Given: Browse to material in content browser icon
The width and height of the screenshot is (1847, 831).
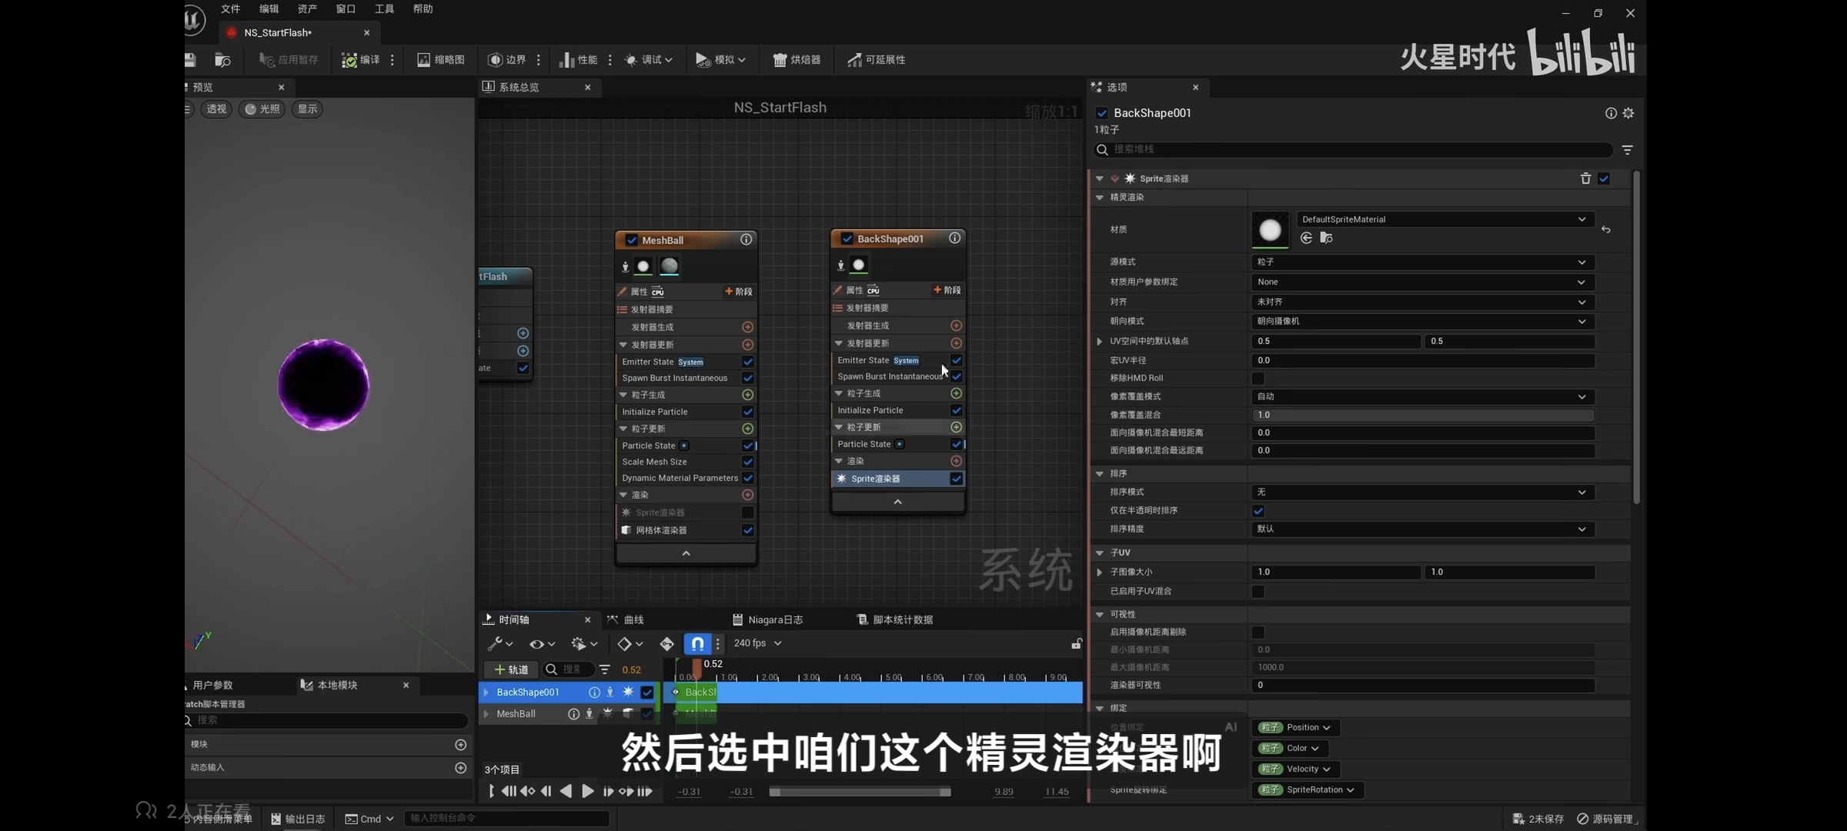Looking at the screenshot, I should (x=1326, y=238).
